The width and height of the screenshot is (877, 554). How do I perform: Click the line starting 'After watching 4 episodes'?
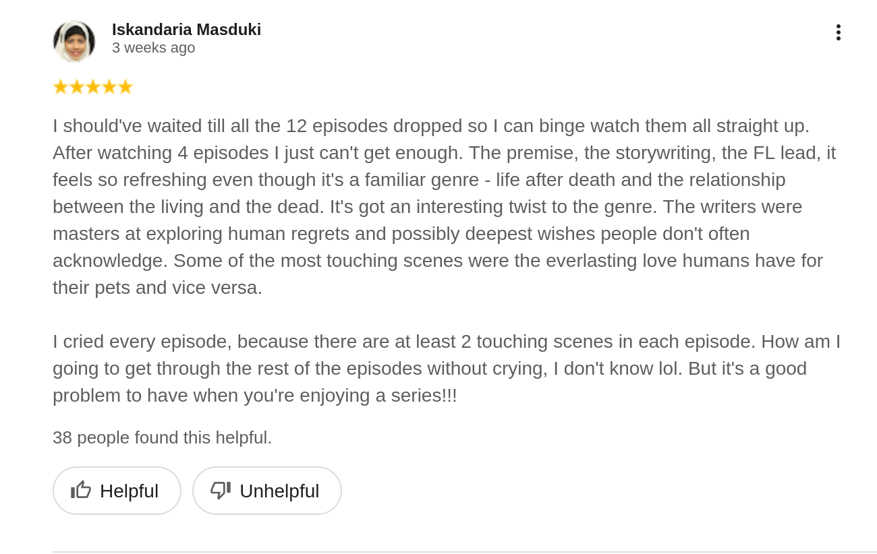pyautogui.click(x=444, y=153)
